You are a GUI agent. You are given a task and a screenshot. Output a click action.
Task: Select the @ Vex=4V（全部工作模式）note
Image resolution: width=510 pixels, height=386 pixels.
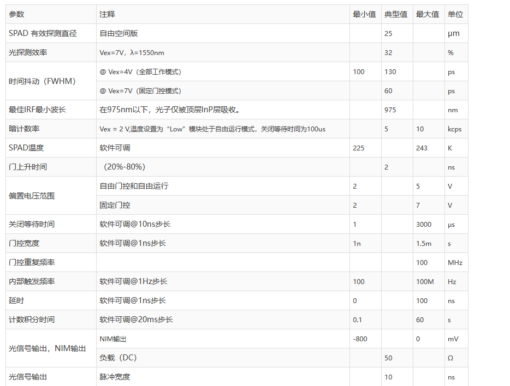pyautogui.click(x=140, y=71)
